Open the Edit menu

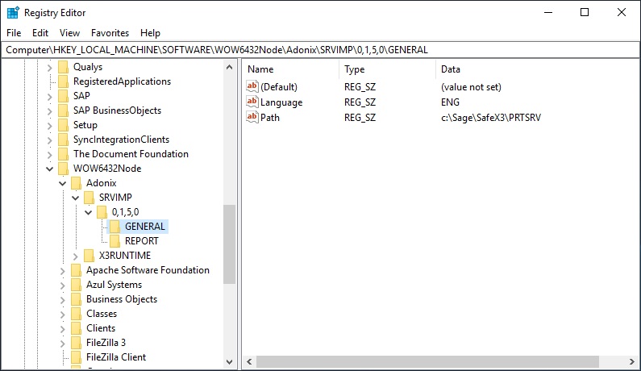[x=40, y=33]
